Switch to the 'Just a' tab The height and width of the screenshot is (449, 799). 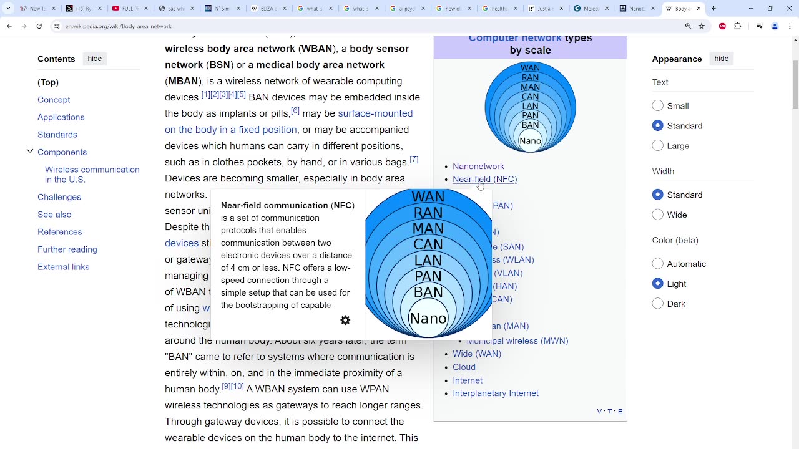[x=544, y=9]
